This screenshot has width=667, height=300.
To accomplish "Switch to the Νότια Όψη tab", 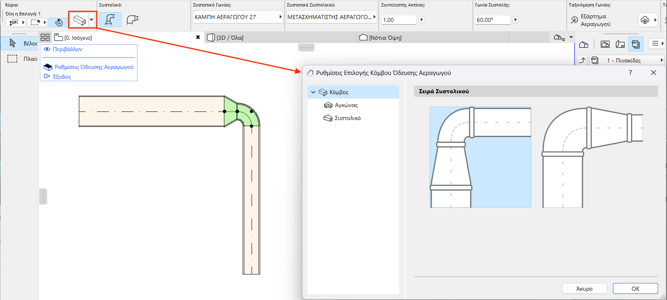I will click(x=385, y=38).
